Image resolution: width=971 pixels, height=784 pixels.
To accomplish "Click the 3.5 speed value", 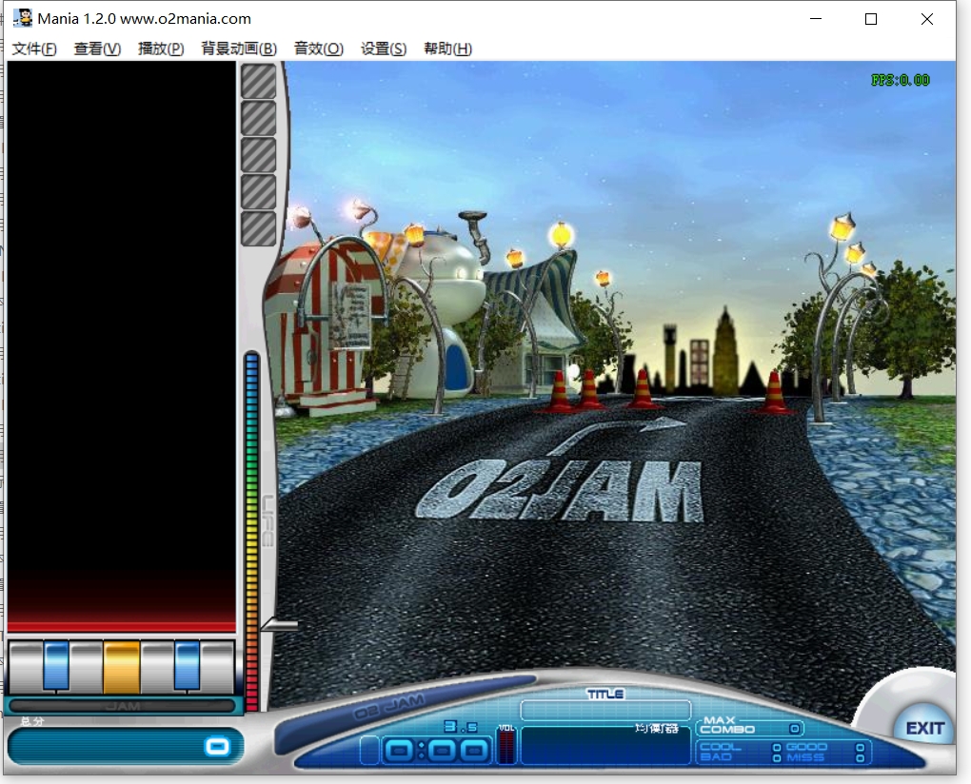I will (x=460, y=727).
